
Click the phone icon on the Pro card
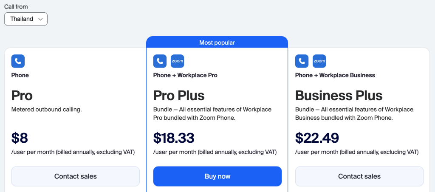pos(18,61)
